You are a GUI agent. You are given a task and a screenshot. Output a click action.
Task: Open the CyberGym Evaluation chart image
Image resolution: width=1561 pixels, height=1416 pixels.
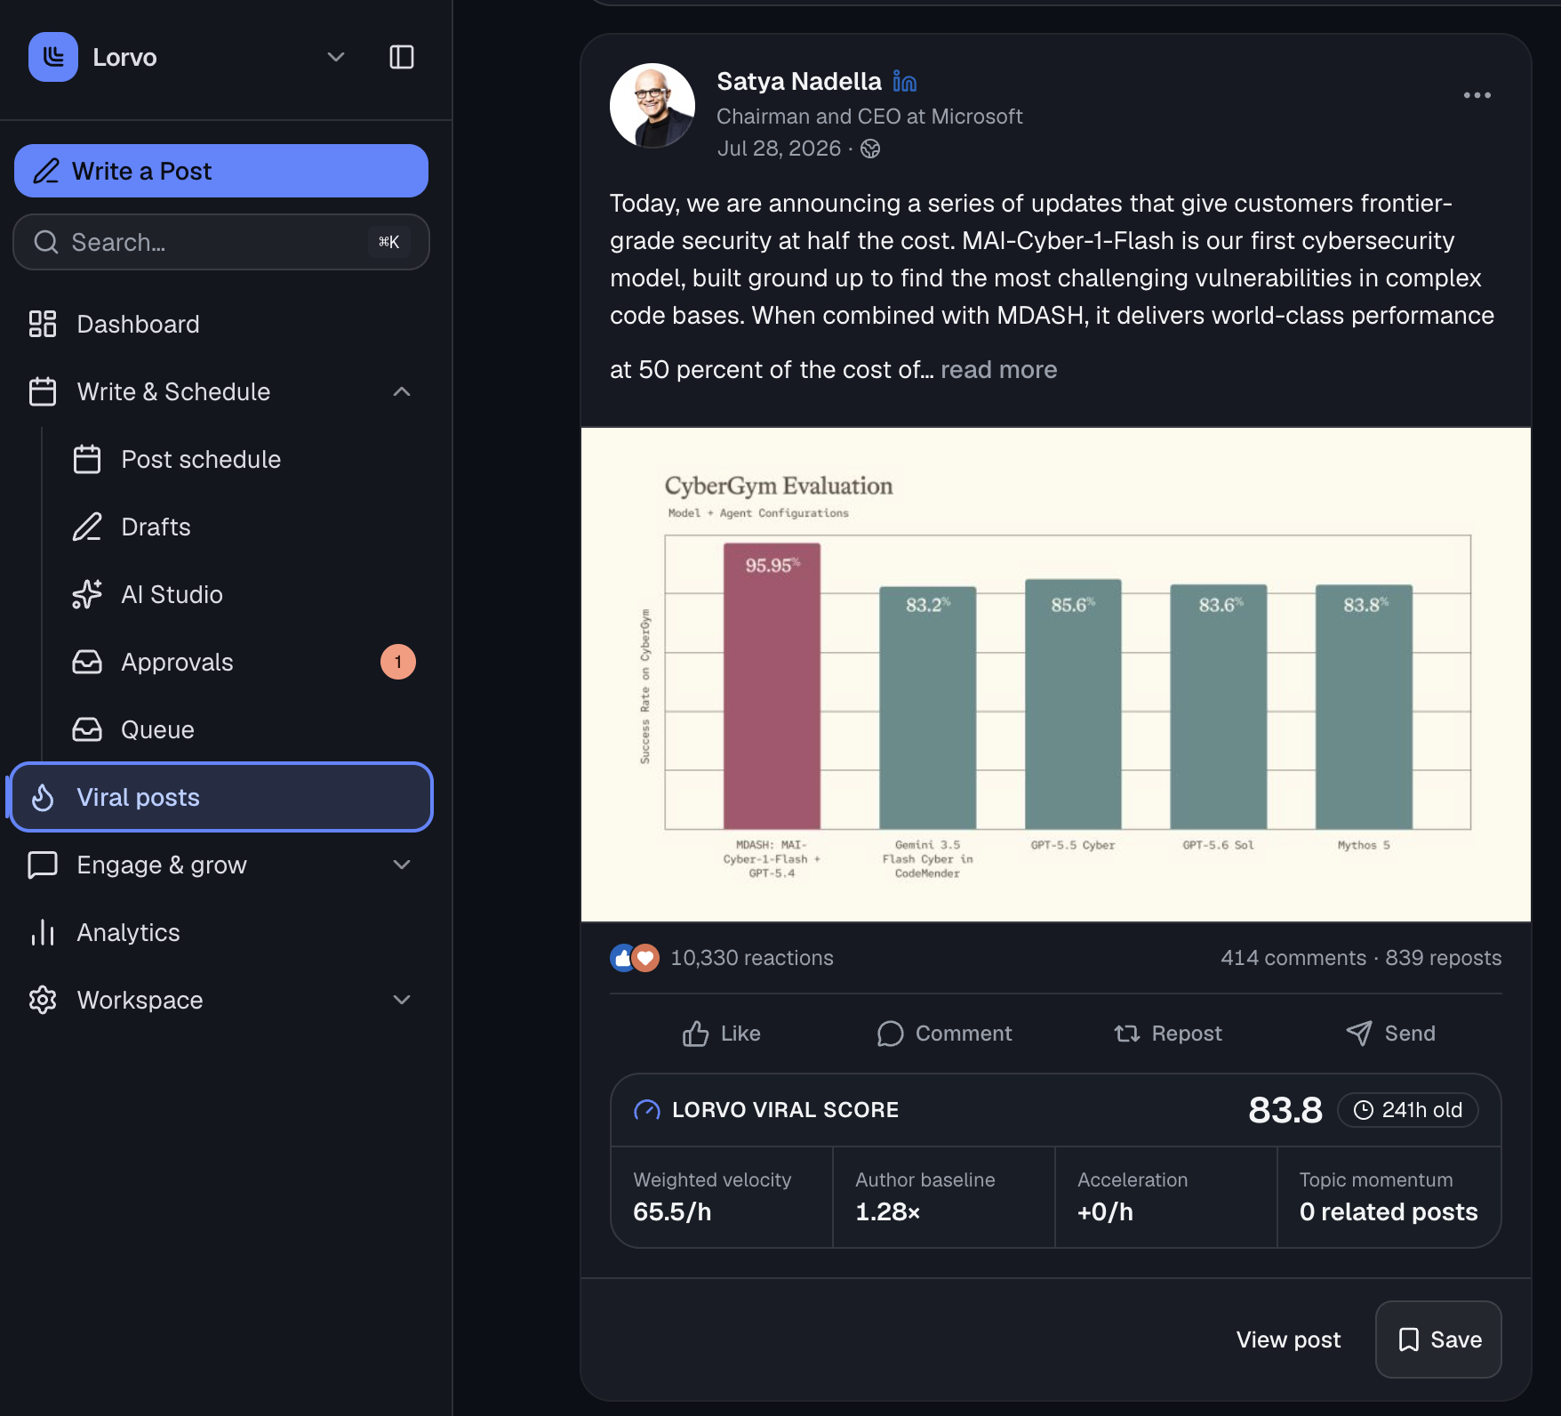[1056, 675]
